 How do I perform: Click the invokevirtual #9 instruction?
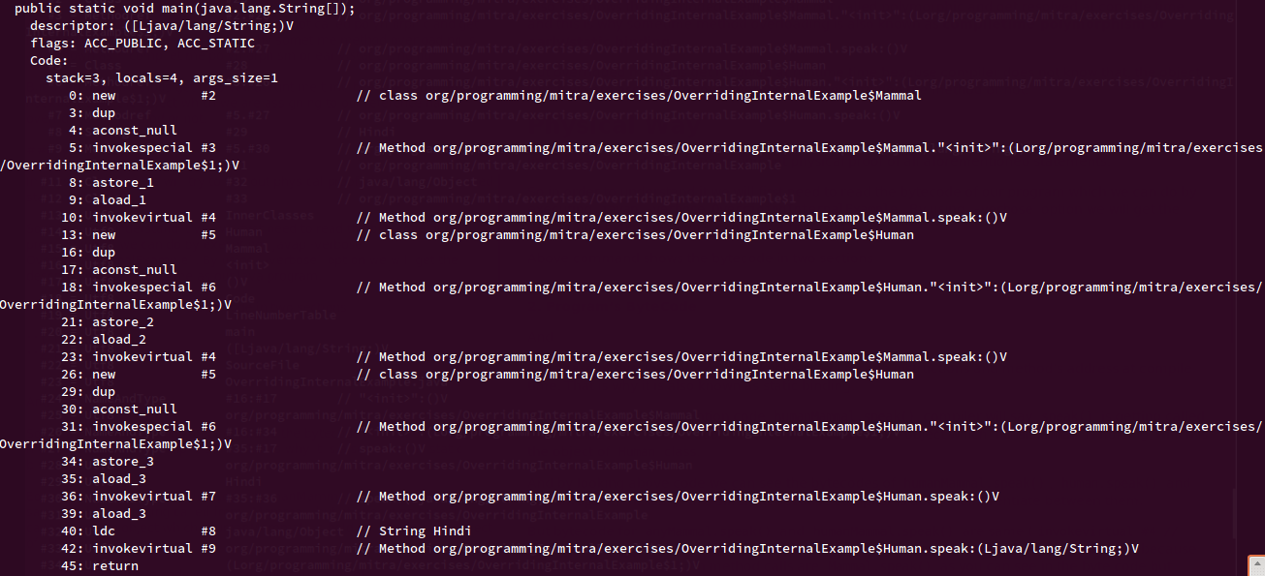point(154,549)
